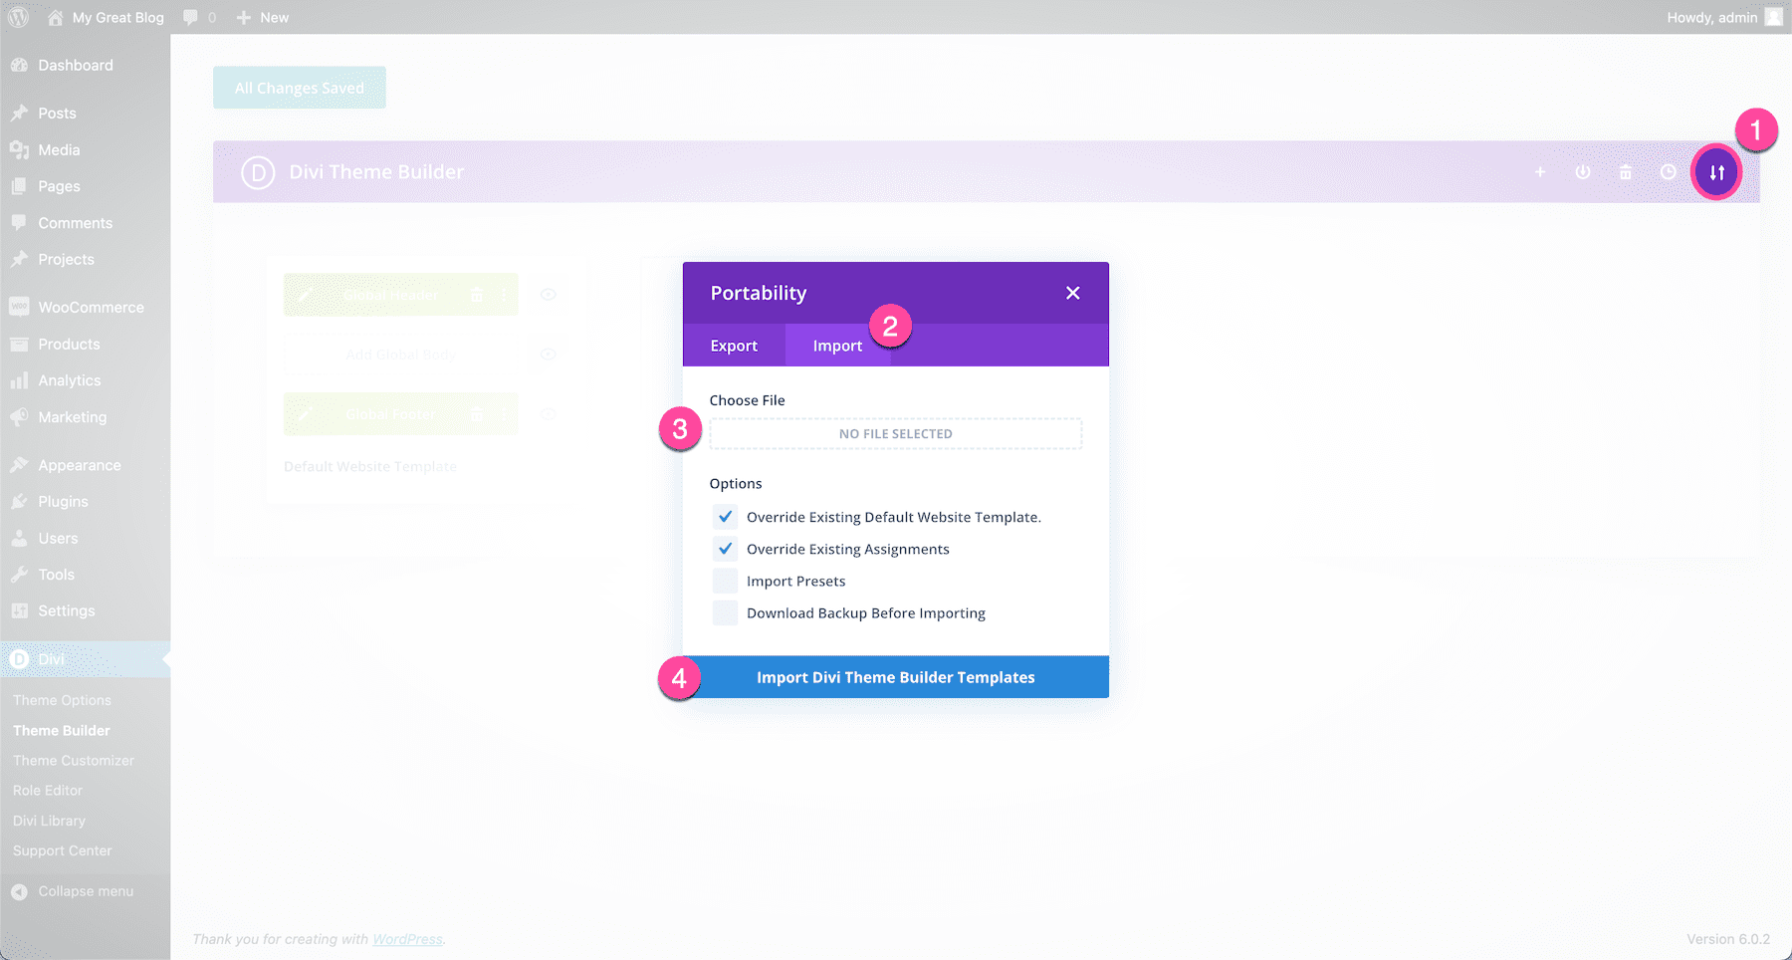The width and height of the screenshot is (1792, 960).
Task: Click the WordPress logo in the admin bar
Action: pos(17,17)
